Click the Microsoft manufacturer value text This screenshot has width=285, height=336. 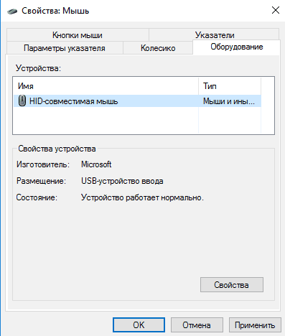click(x=96, y=164)
